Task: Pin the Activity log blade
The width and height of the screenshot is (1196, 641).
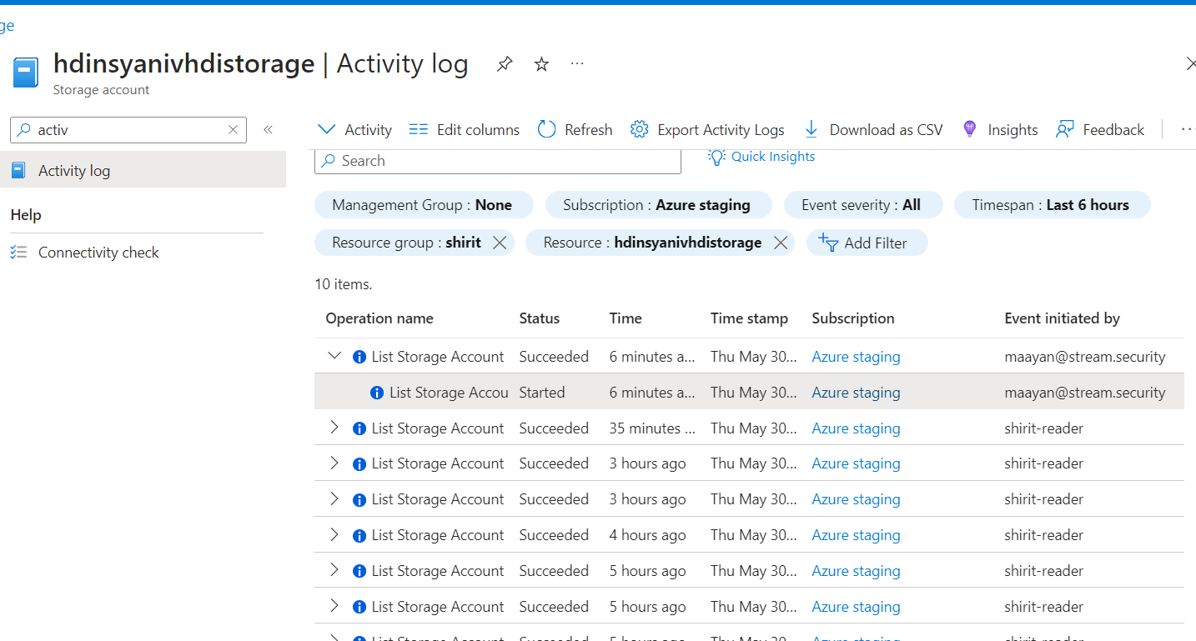Action: point(505,64)
